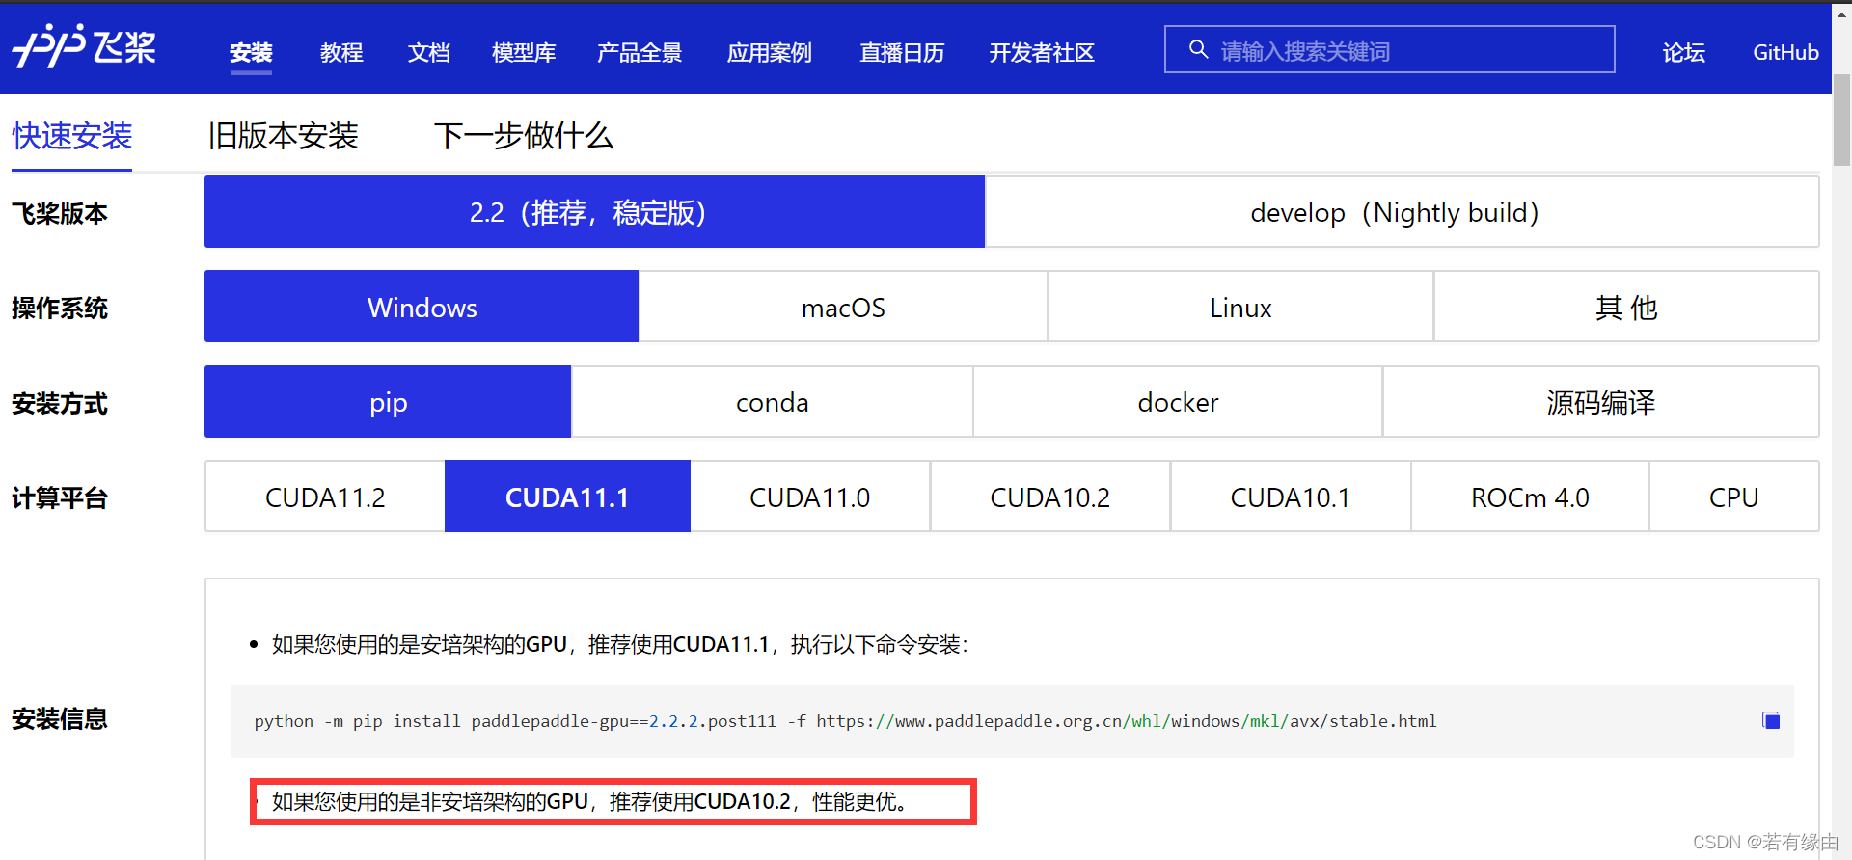Open 开发者社区 in navigation bar
This screenshot has width=1852, height=860.
(x=1042, y=52)
